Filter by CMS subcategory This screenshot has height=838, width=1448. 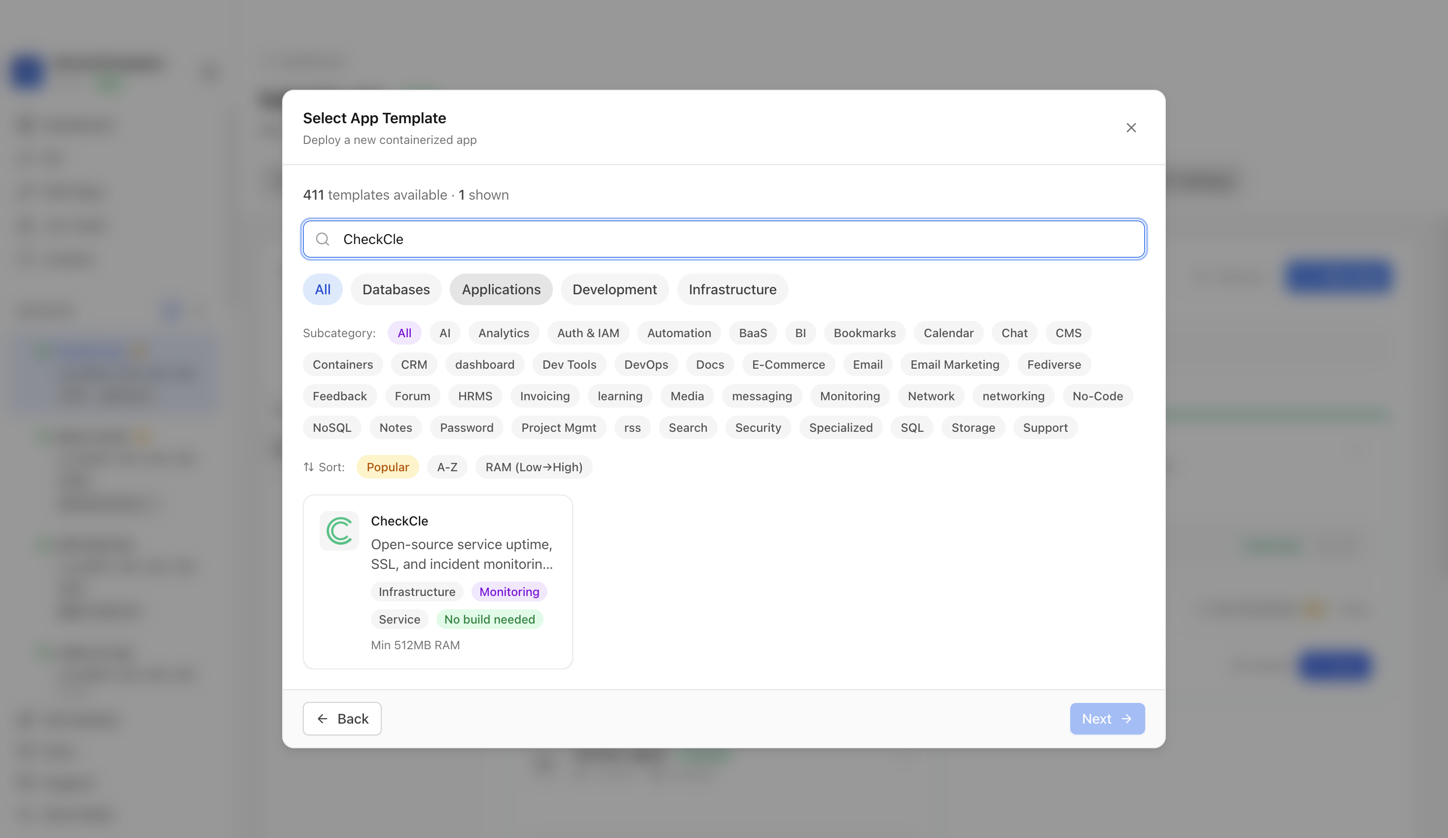click(x=1068, y=333)
